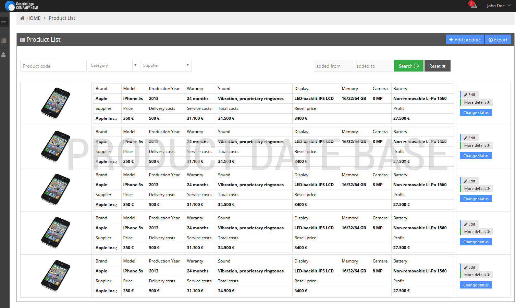Click the green Search button
Screen dimensions: 516x308
click(408, 66)
